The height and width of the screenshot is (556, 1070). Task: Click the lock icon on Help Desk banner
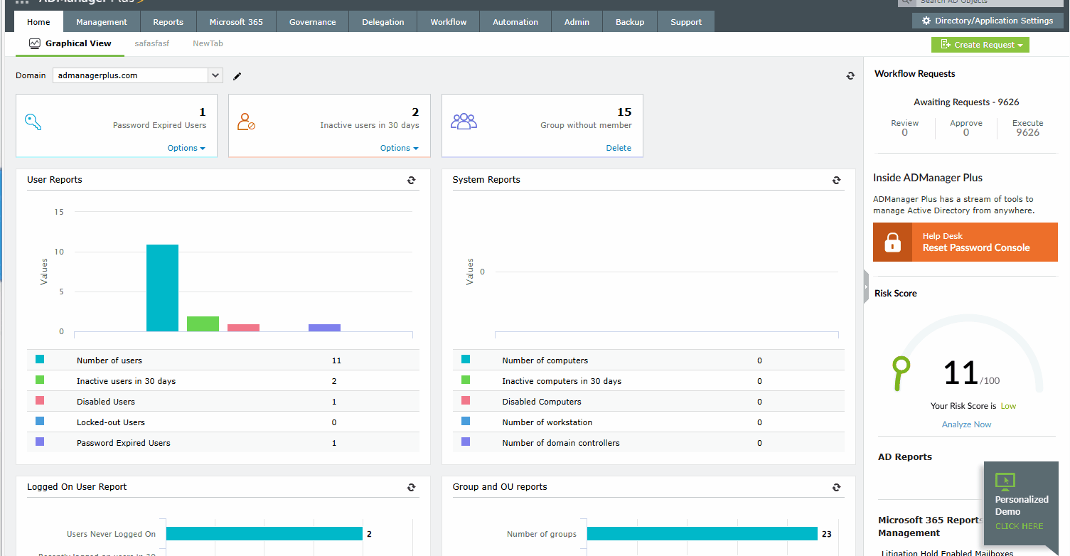(x=892, y=242)
